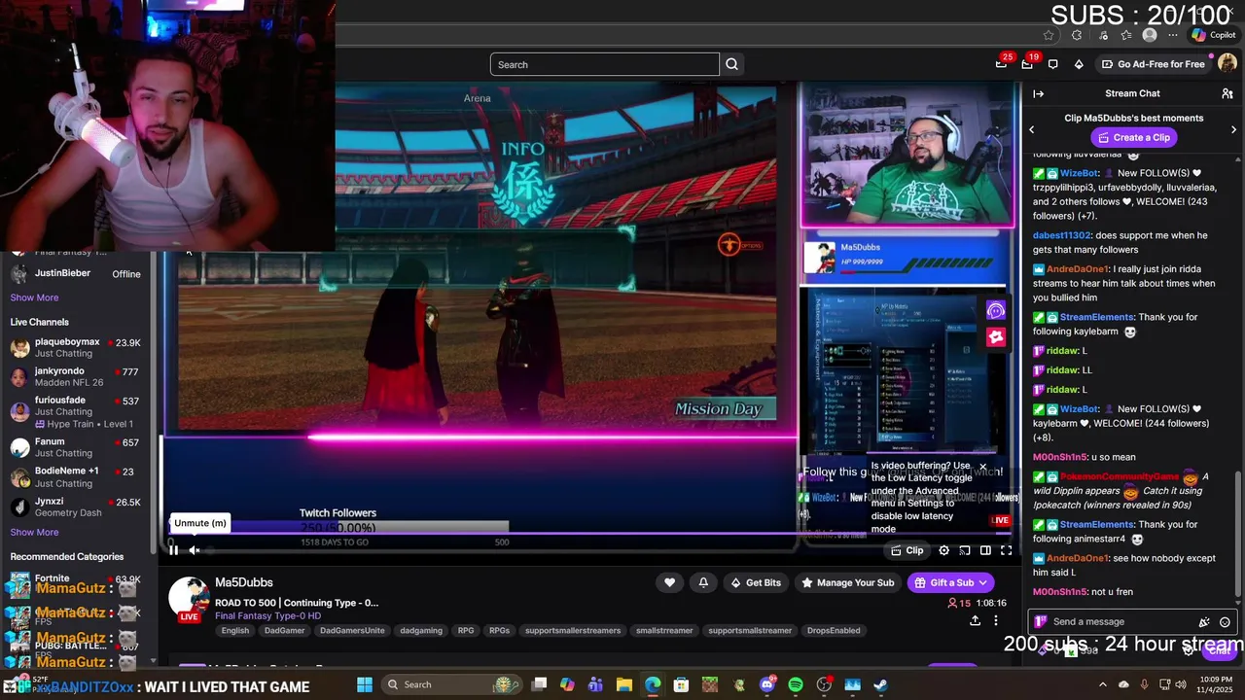The image size is (1245, 700).
Task: Open Spotify from taskbar
Action: [x=796, y=684]
